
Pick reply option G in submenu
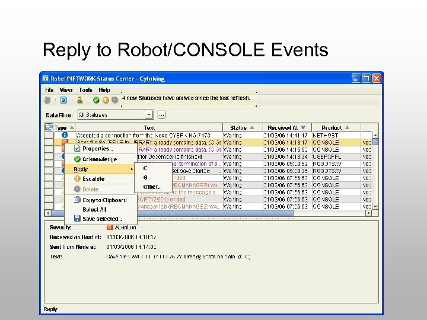154,177
